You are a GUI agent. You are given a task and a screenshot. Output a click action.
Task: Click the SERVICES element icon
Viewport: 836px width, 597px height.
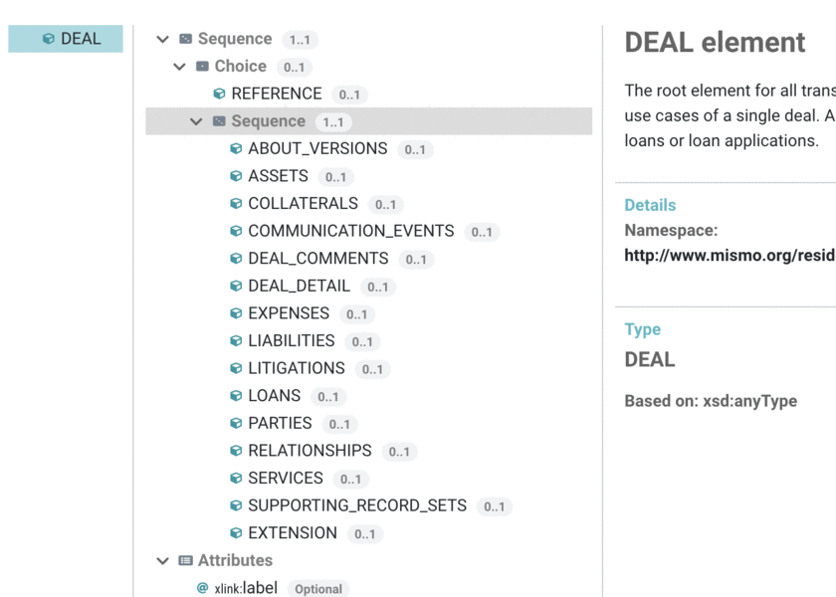coord(235,478)
